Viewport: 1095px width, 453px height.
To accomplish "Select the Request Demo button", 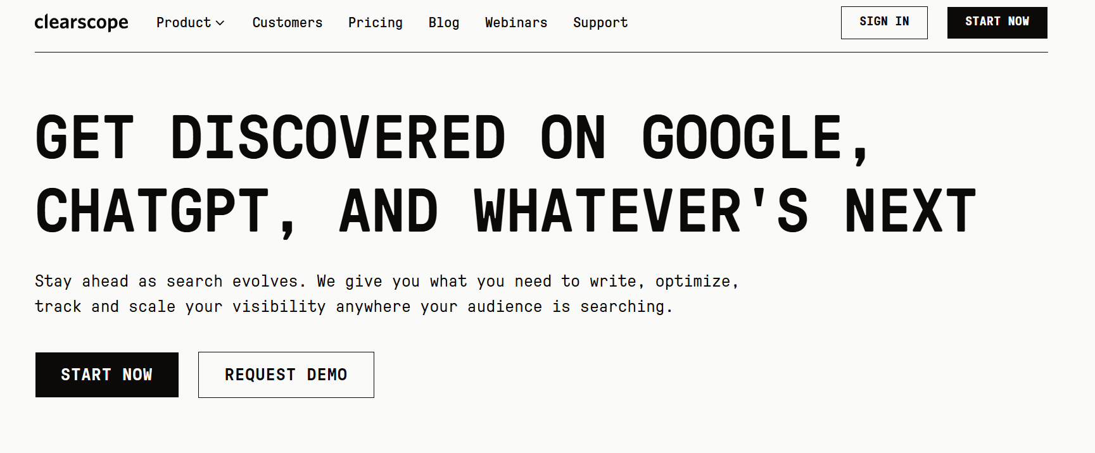I will [x=286, y=375].
